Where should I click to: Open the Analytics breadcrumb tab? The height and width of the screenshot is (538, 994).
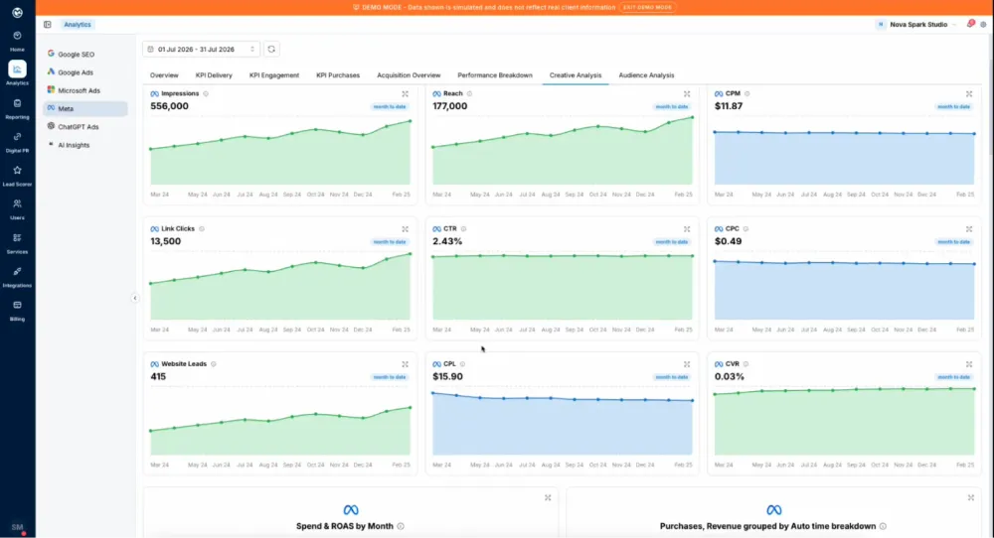[78, 25]
